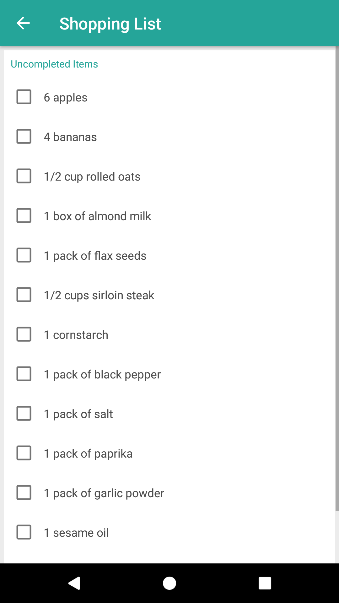Click the Shopping List title
Screen dimensions: 339x603
(110, 24)
